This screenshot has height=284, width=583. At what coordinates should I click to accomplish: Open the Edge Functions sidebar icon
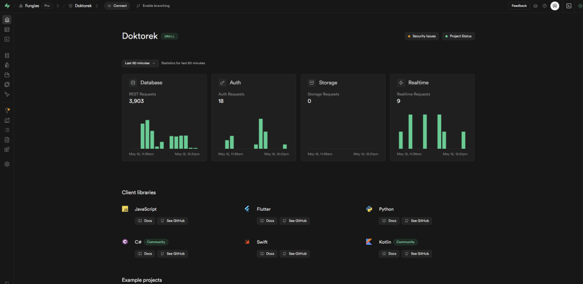pyautogui.click(x=7, y=85)
